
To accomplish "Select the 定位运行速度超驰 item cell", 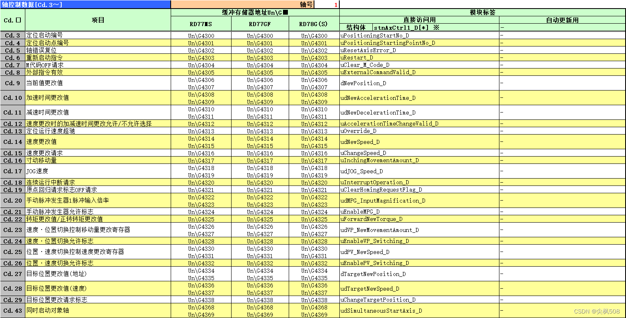I will (x=98, y=131).
